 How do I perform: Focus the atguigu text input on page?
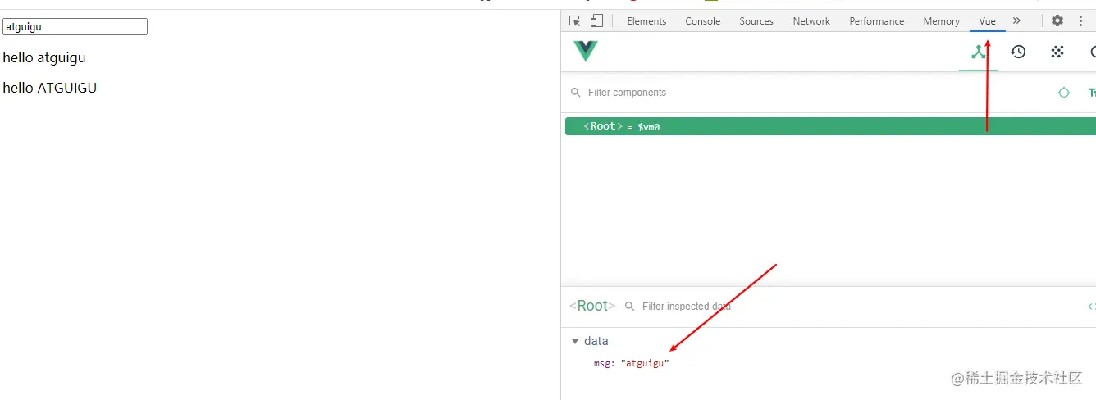75,27
